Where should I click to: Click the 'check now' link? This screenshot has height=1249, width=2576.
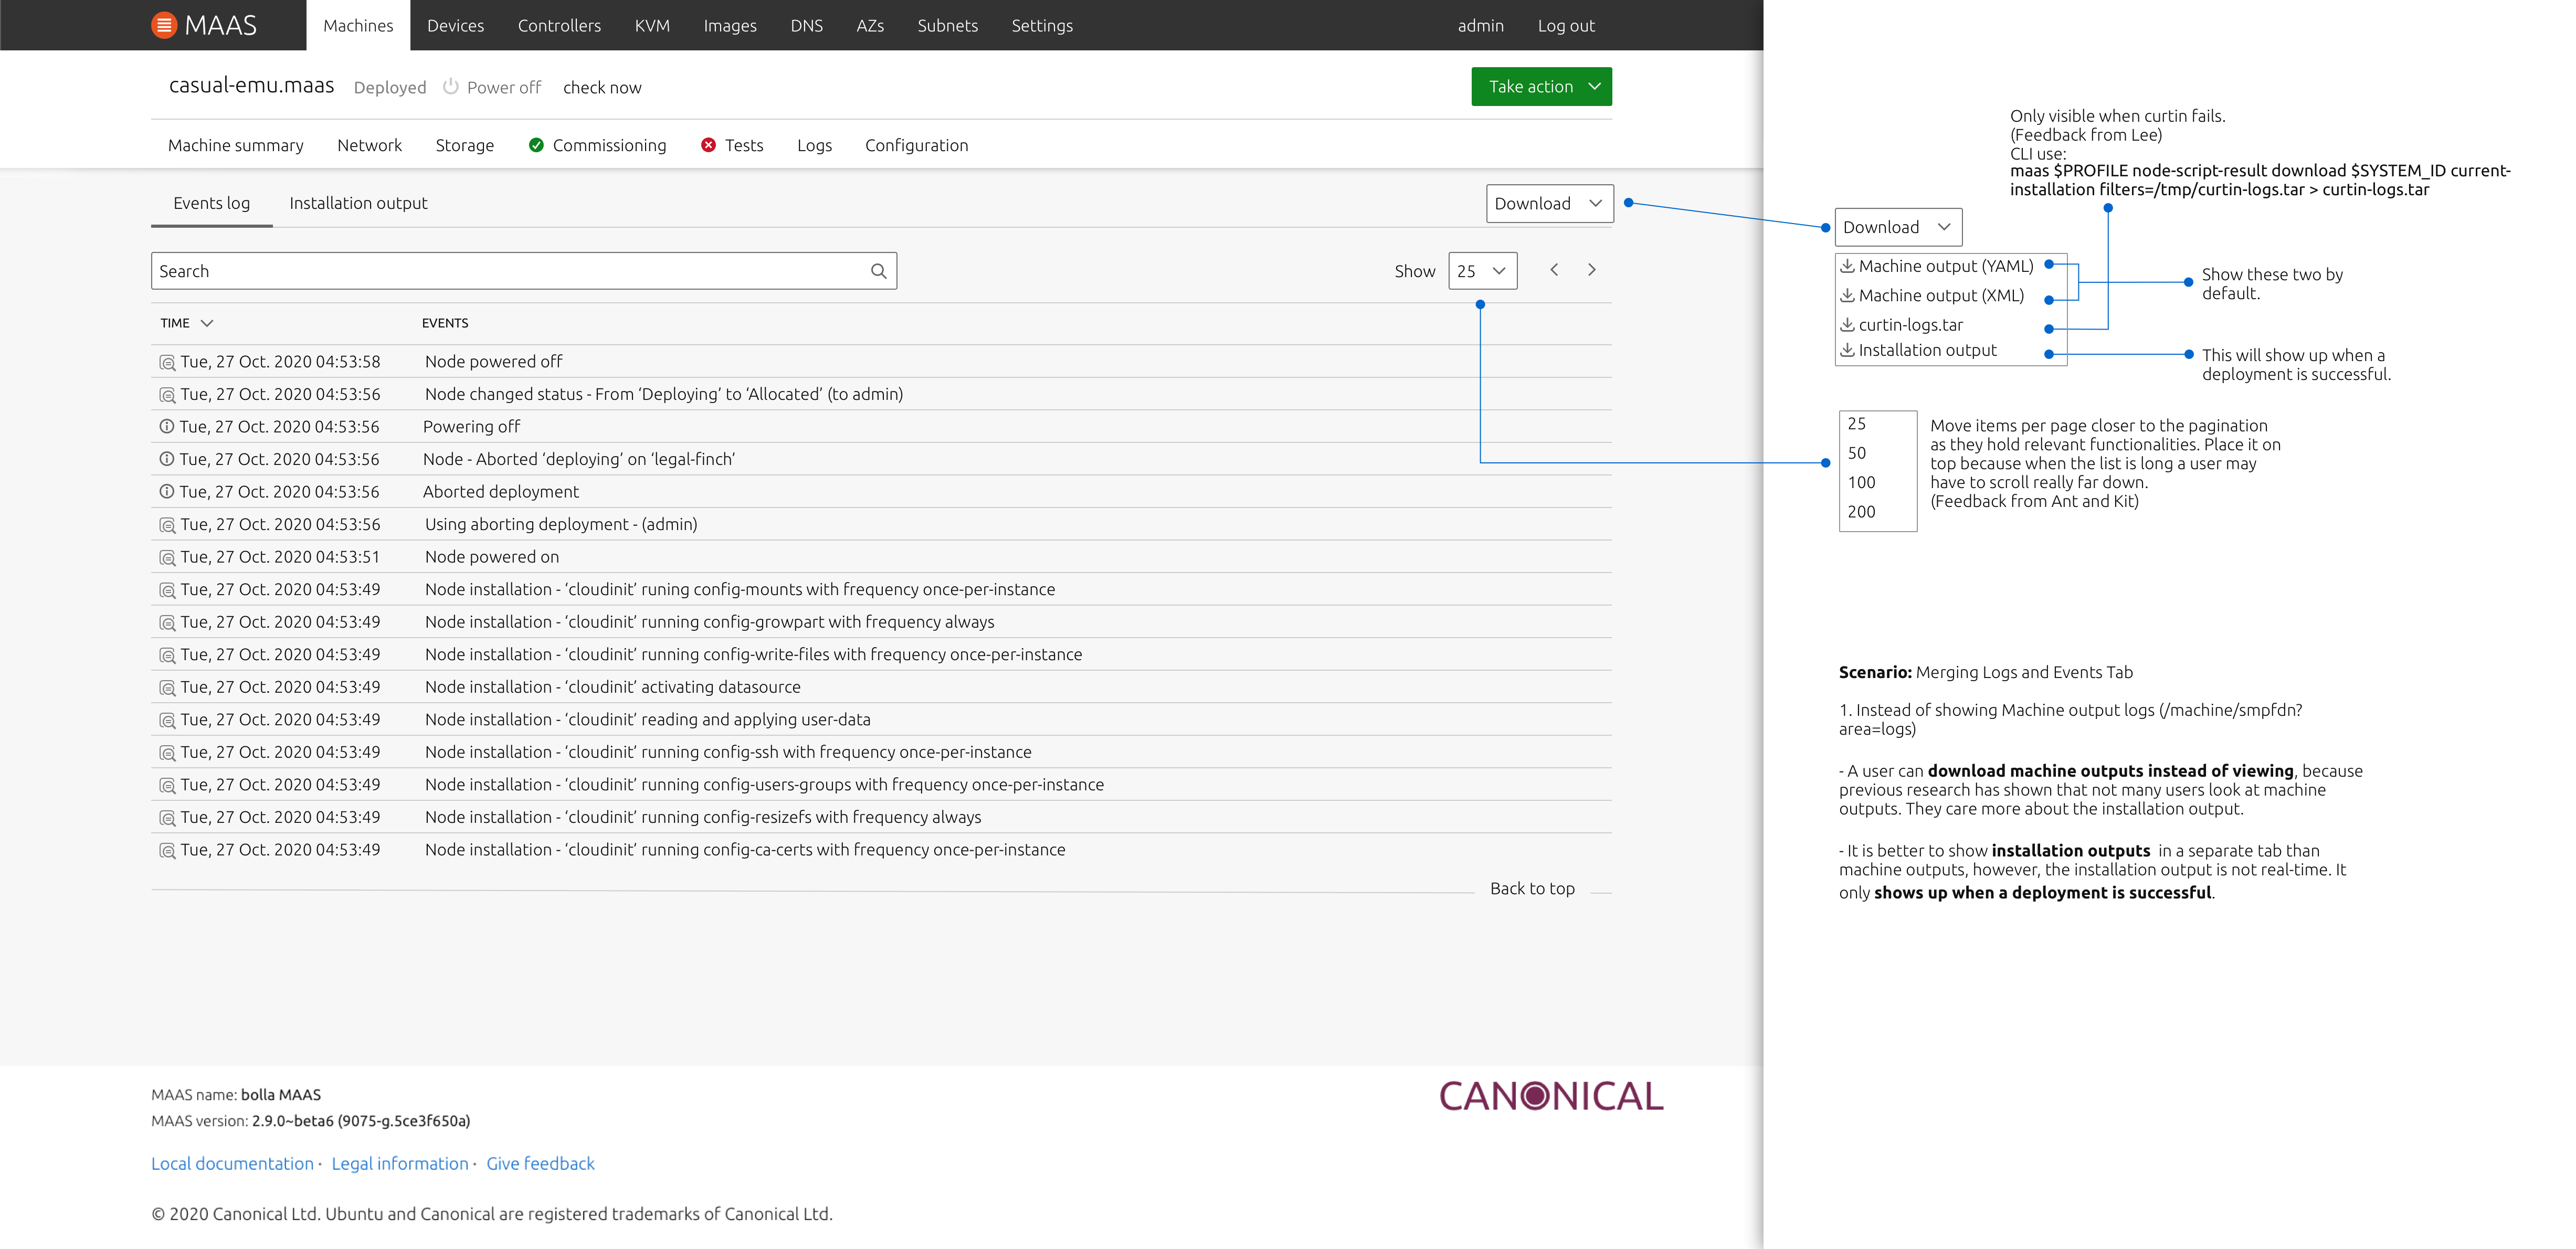[602, 88]
